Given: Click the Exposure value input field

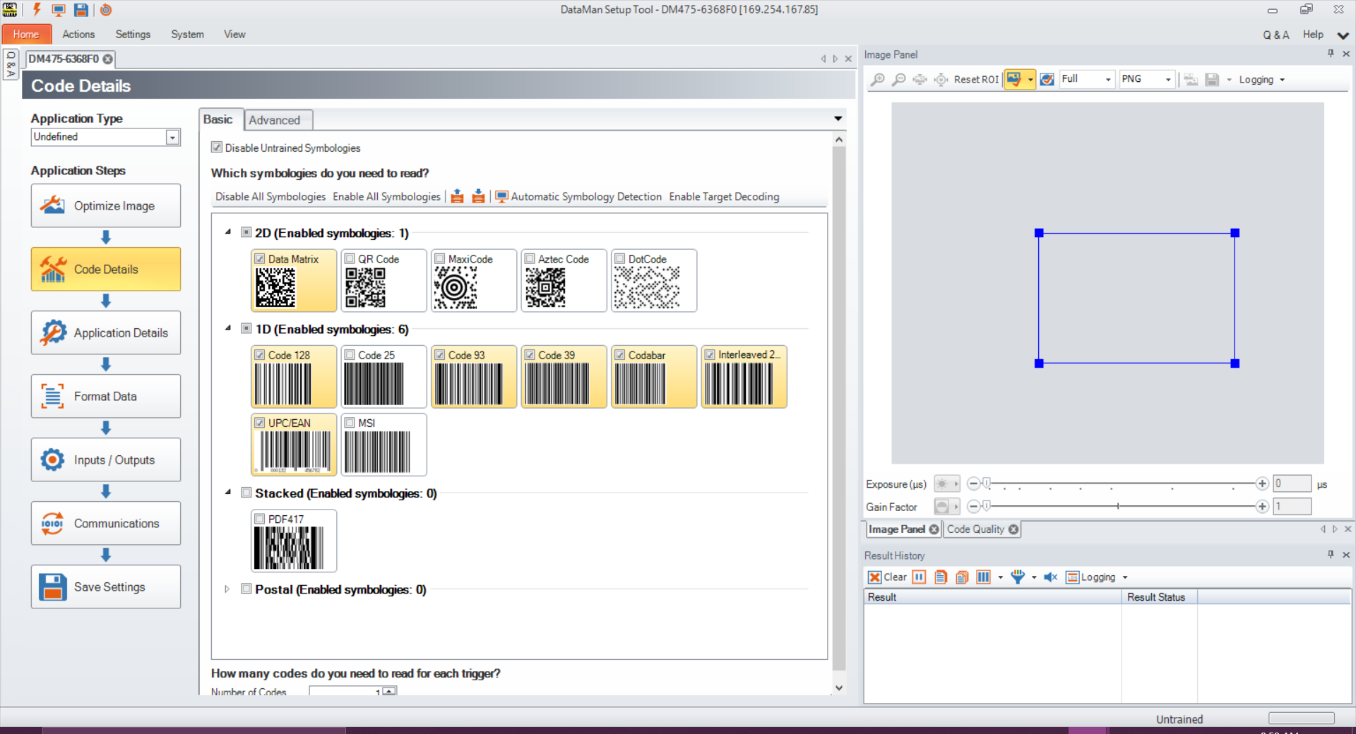Looking at the screenshot, I should [1292, 484].
